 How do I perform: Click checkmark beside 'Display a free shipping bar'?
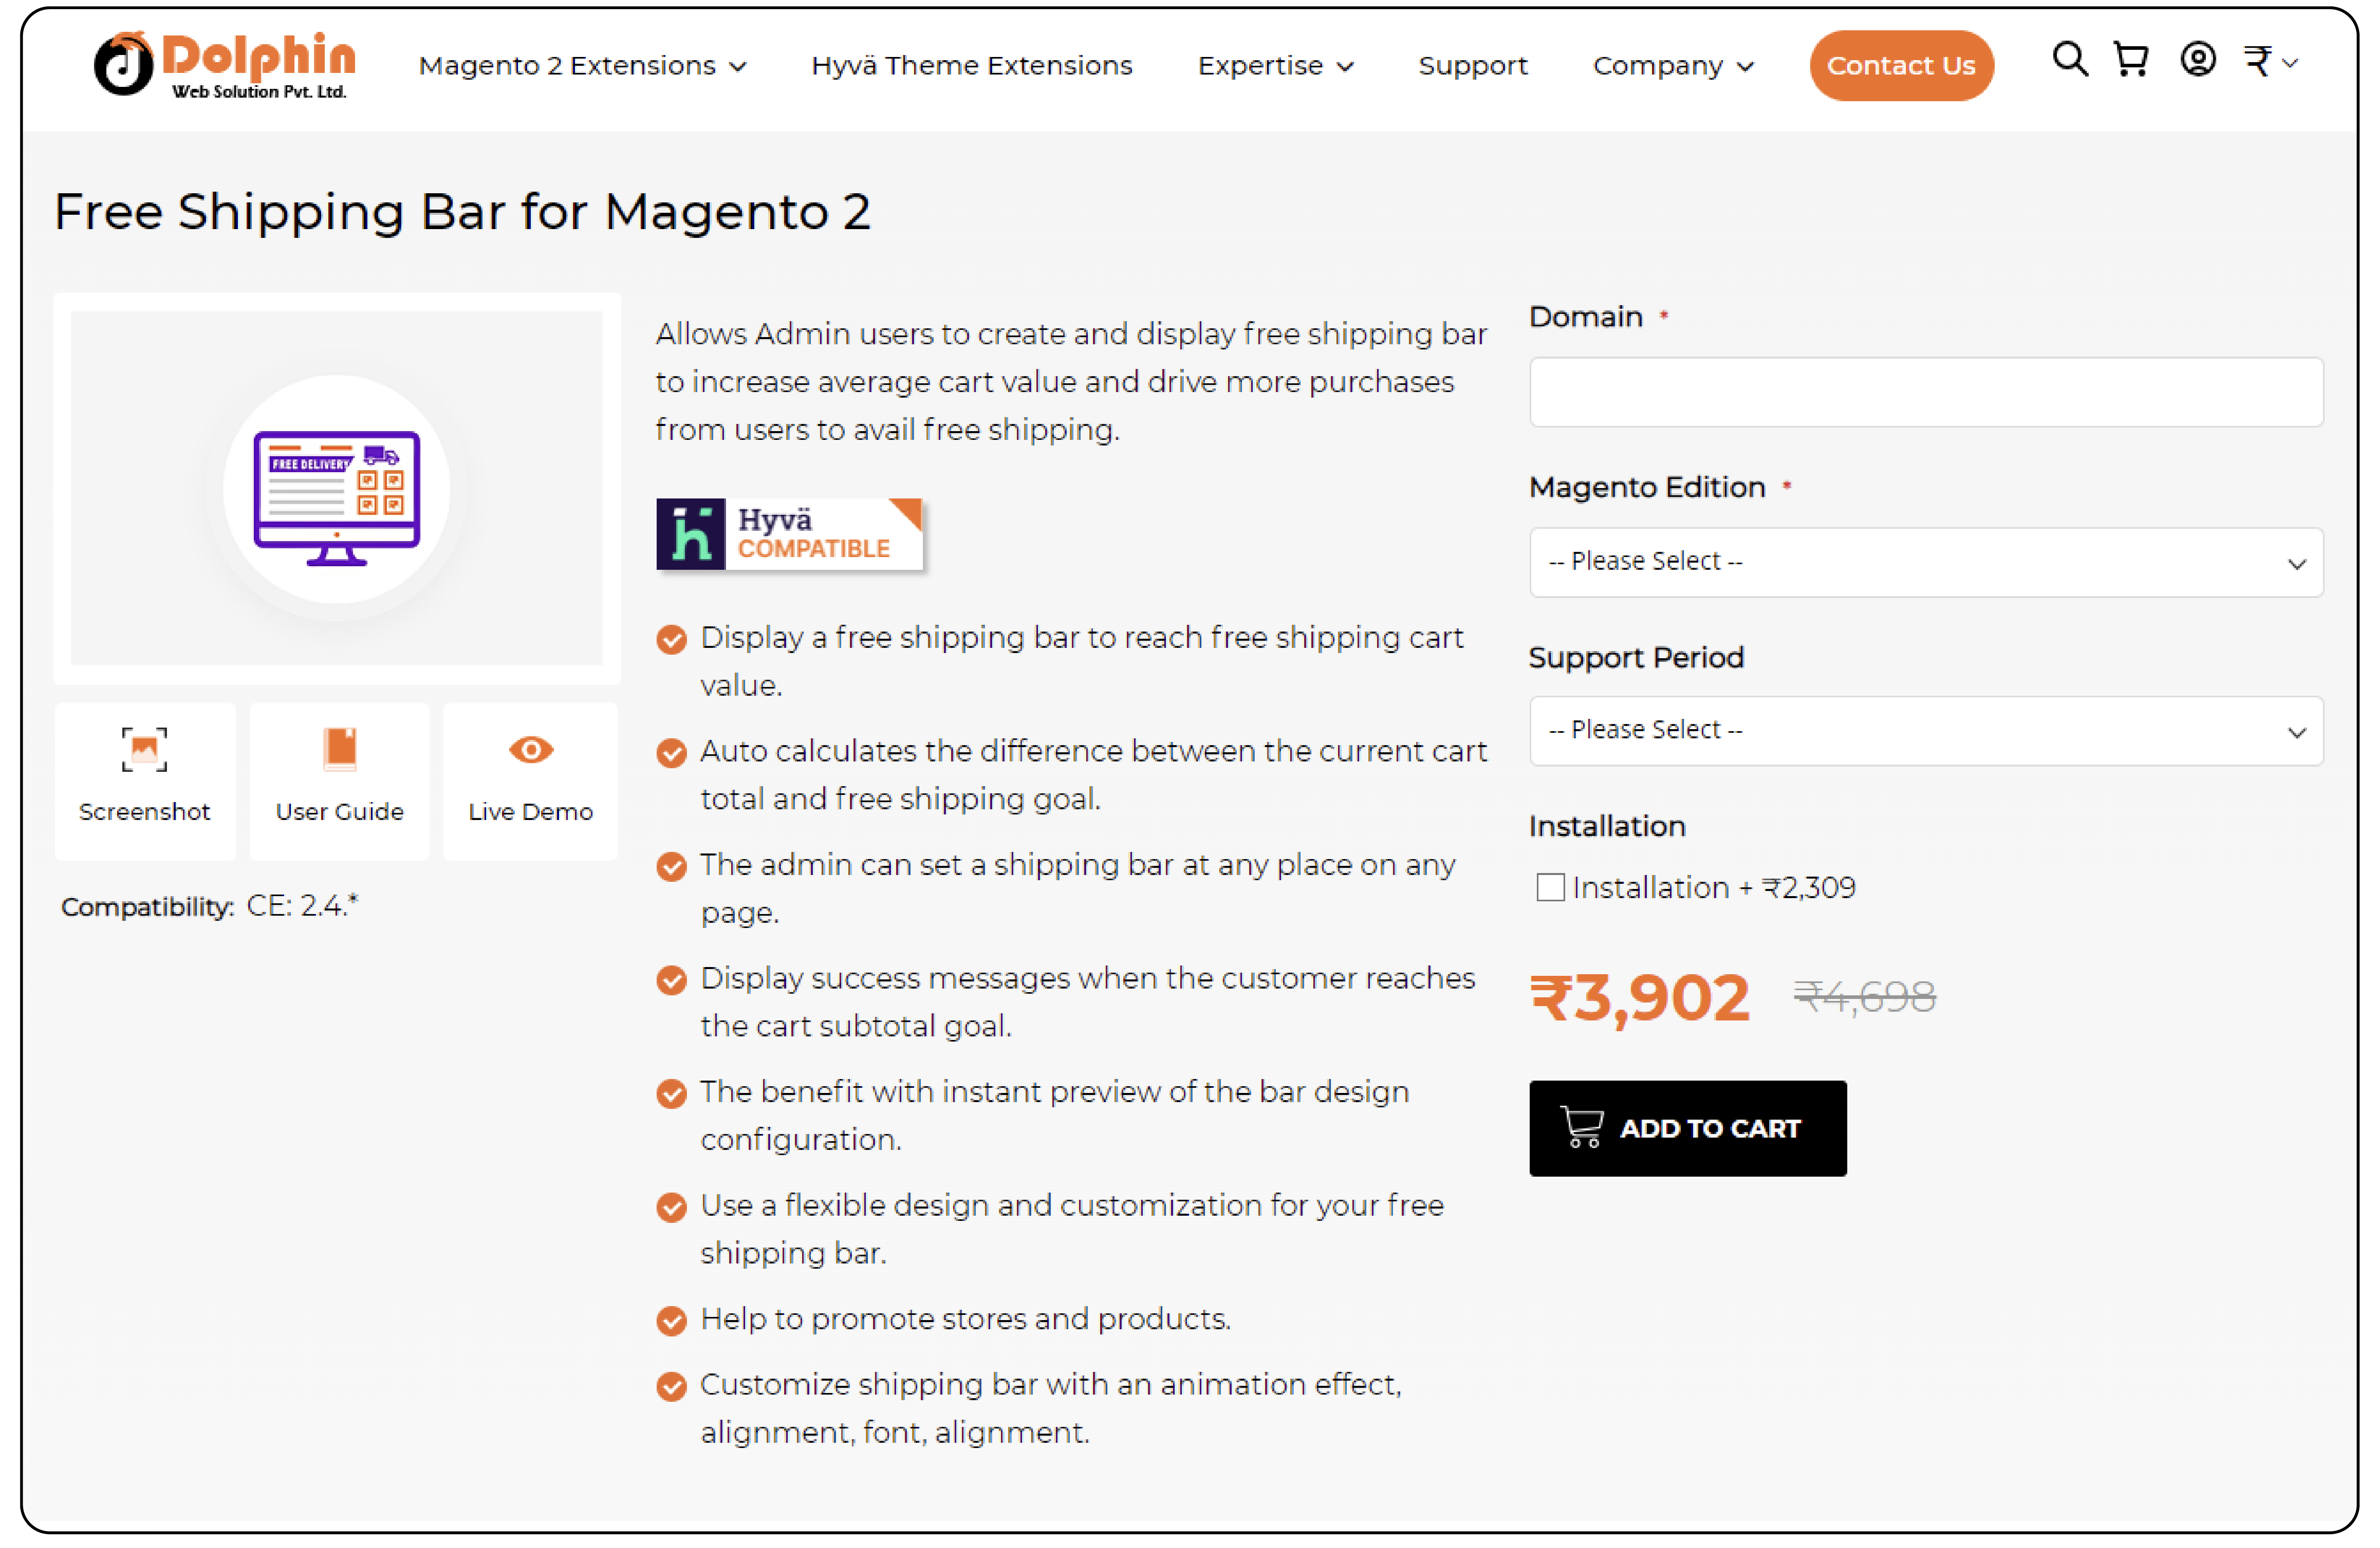click(671, 639)
